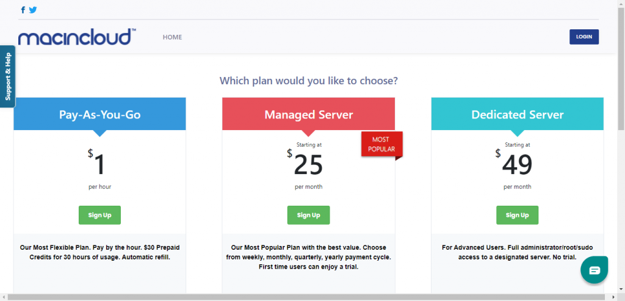The width and height of the screenshot is (625, 301).
Task: Click the 'Our Most Popular Plan' description text
Action: coord(308,257)
